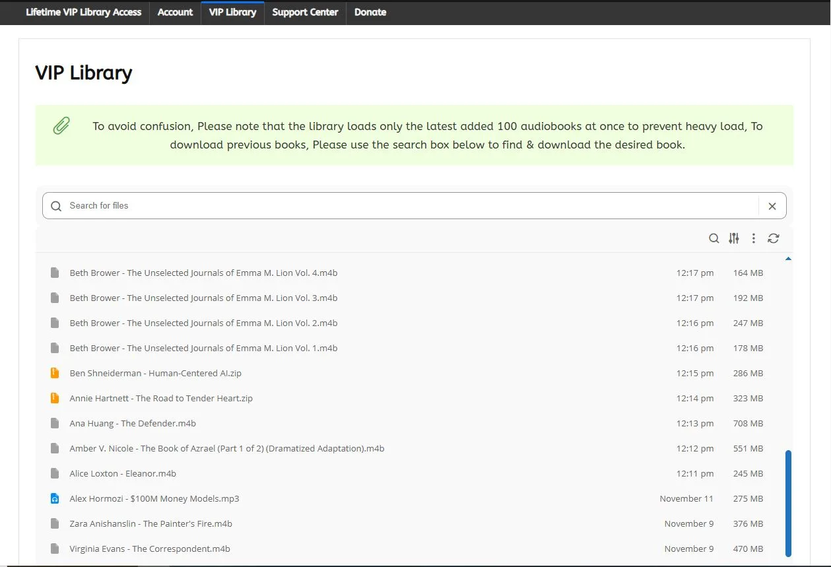
Task: Open Emma M. Lion Vol. 2.m4b file
Action: click(x=203, y=323)
